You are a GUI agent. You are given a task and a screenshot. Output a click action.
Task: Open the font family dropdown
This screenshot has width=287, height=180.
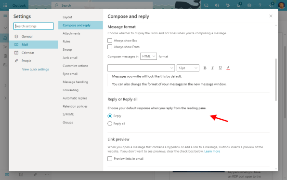coord(141,68)
